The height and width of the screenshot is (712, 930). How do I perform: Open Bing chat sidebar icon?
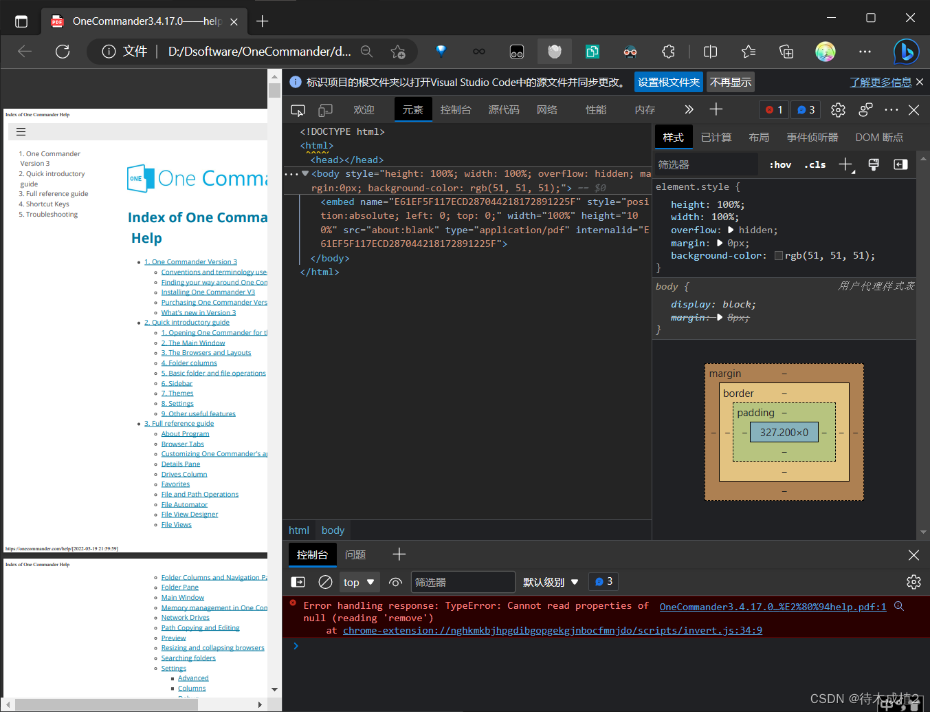coord(907,52)
